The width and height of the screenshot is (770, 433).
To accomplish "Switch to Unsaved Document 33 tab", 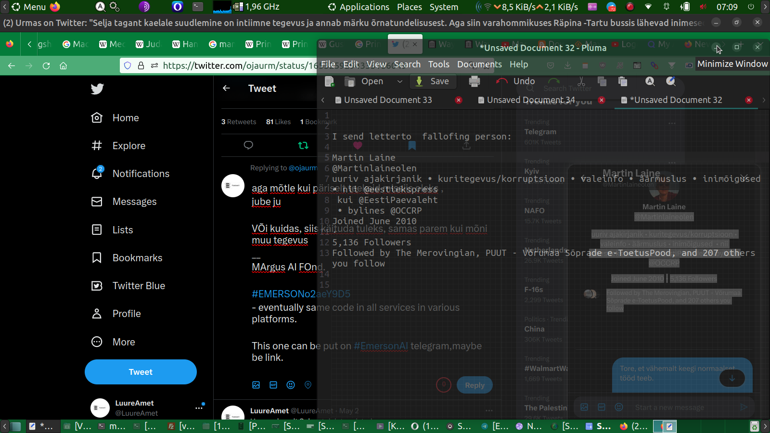I will coord(387,100).
